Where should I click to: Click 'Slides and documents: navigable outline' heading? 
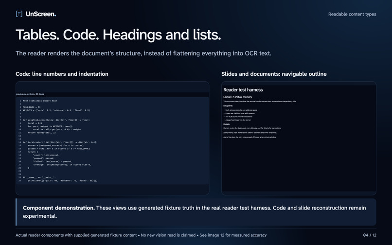[x=274, y=74]
